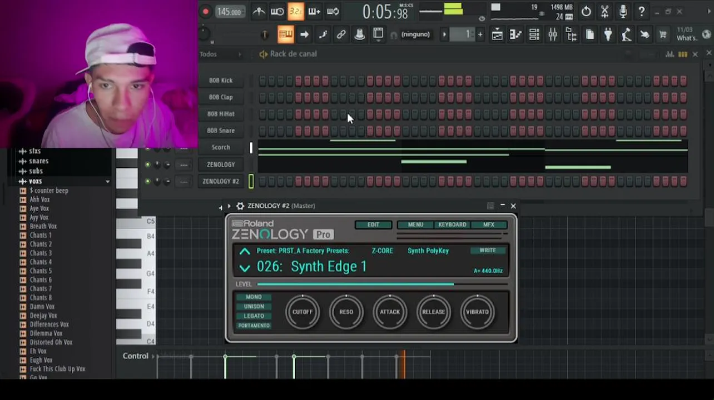The width and height of the screenshot is (714, 400).
Task: Select the 808 Clap channel button
Action: click(221, 97)
